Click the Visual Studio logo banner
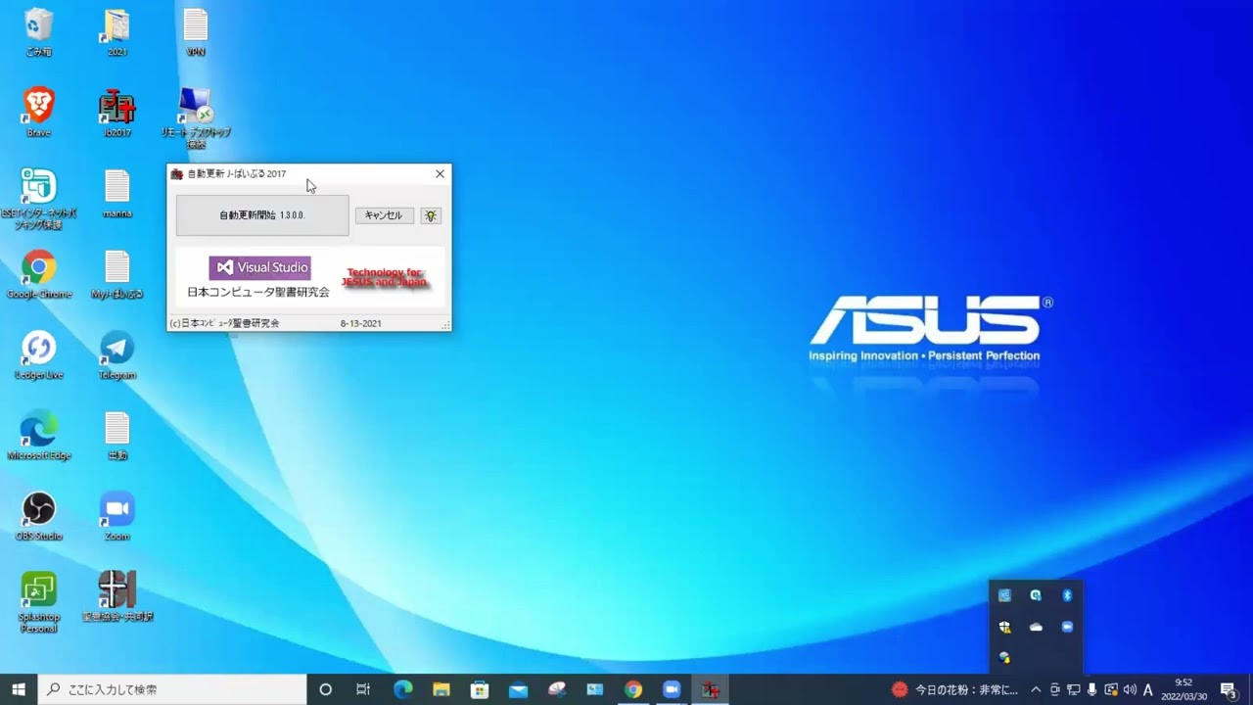Image resolution: width=1253 pixels, height=705 pixels. [x=259, y=267]
